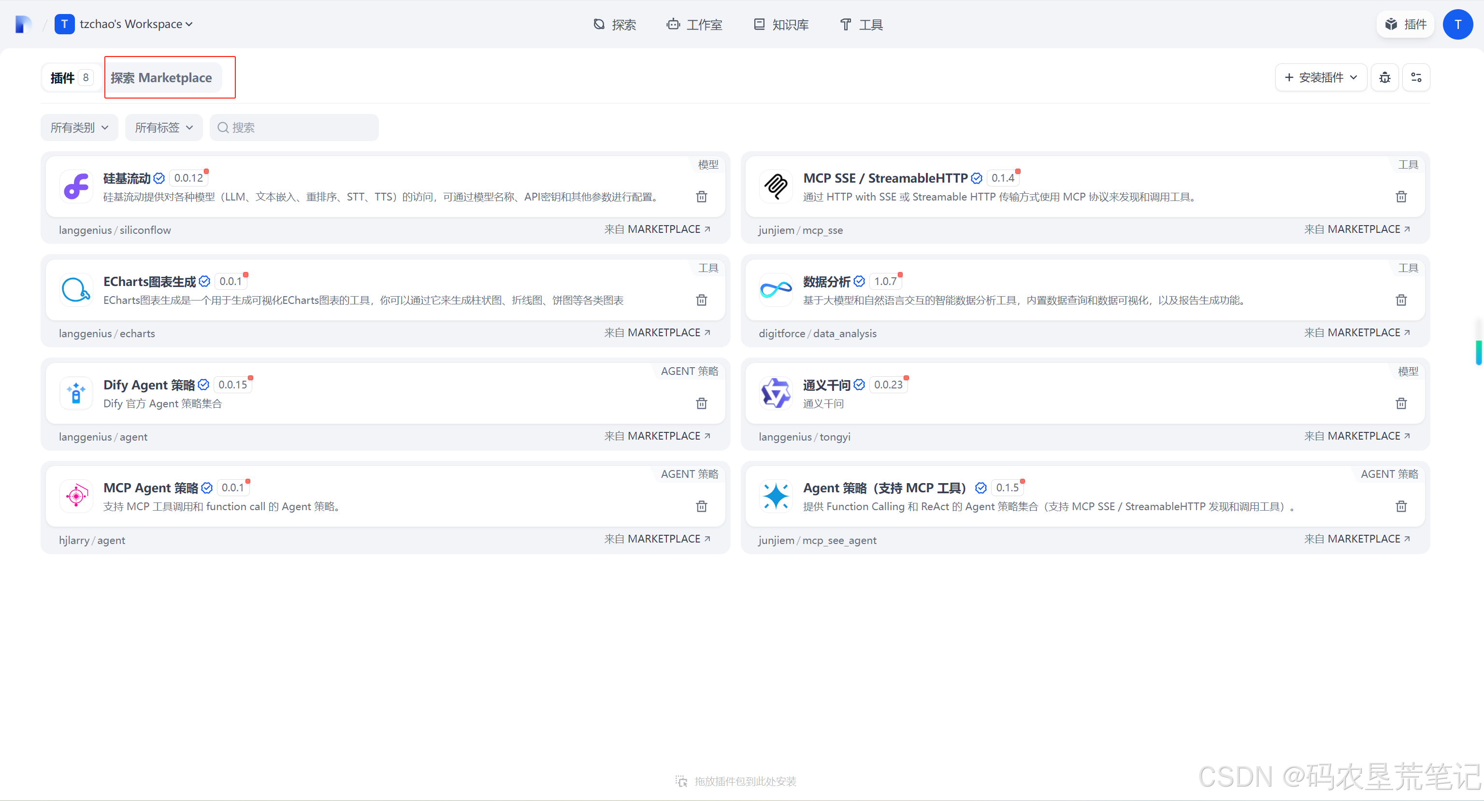Click the debug bug icon button
Screen dimensions: 1484x801
click(1385, 77)
